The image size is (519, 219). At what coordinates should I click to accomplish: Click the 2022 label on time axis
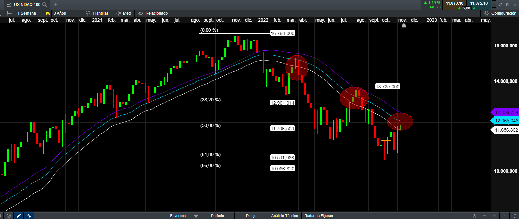[263, 20]
